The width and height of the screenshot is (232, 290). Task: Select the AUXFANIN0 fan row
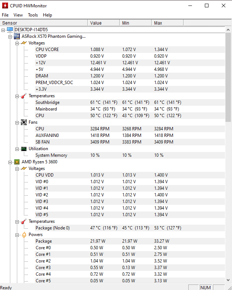click(130, 135)
